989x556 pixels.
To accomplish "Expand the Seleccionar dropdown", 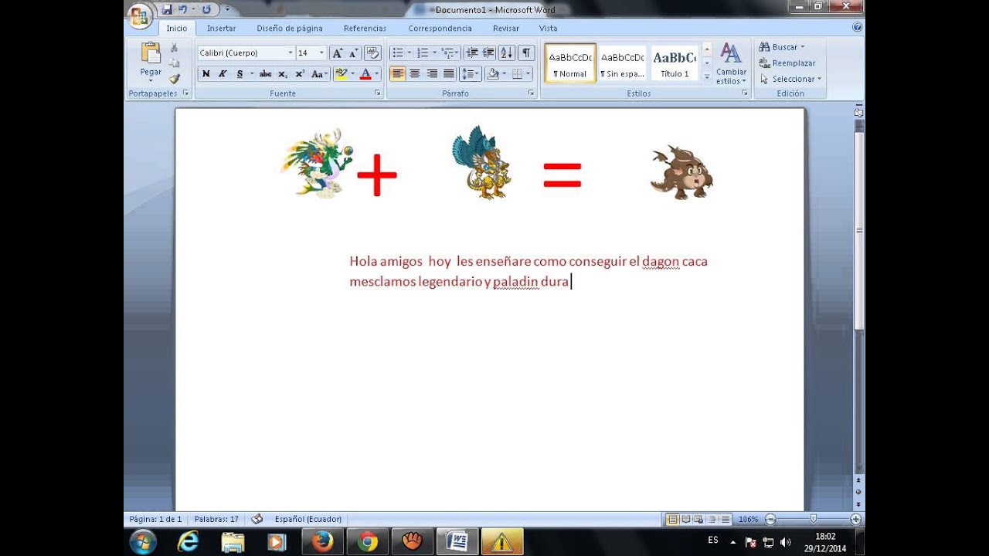I will (x=819, y=79).
